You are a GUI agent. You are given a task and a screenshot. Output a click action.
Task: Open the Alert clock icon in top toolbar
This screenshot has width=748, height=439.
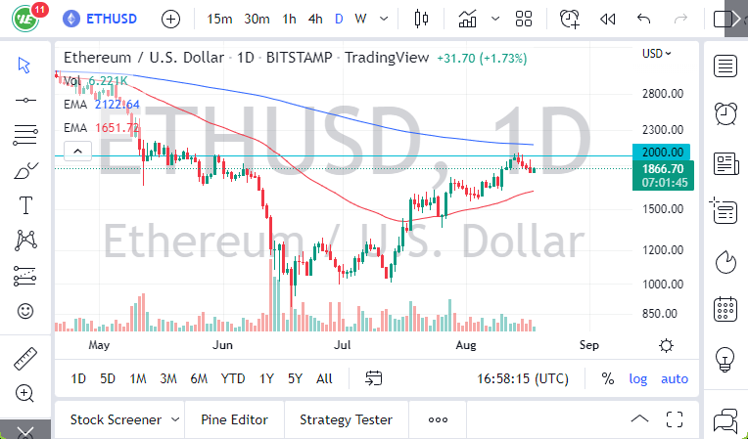pos(569,19)
